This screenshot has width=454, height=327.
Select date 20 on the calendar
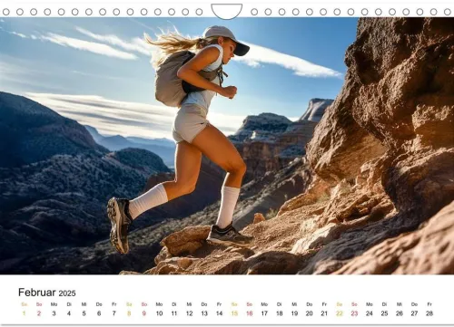pyautogui.click(x=309, y=313)
